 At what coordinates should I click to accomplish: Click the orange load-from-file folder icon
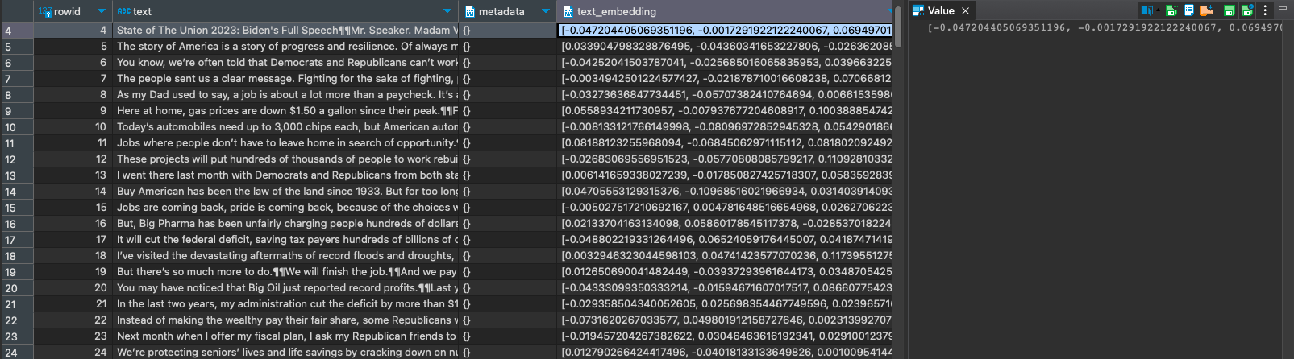[1207, 10]
